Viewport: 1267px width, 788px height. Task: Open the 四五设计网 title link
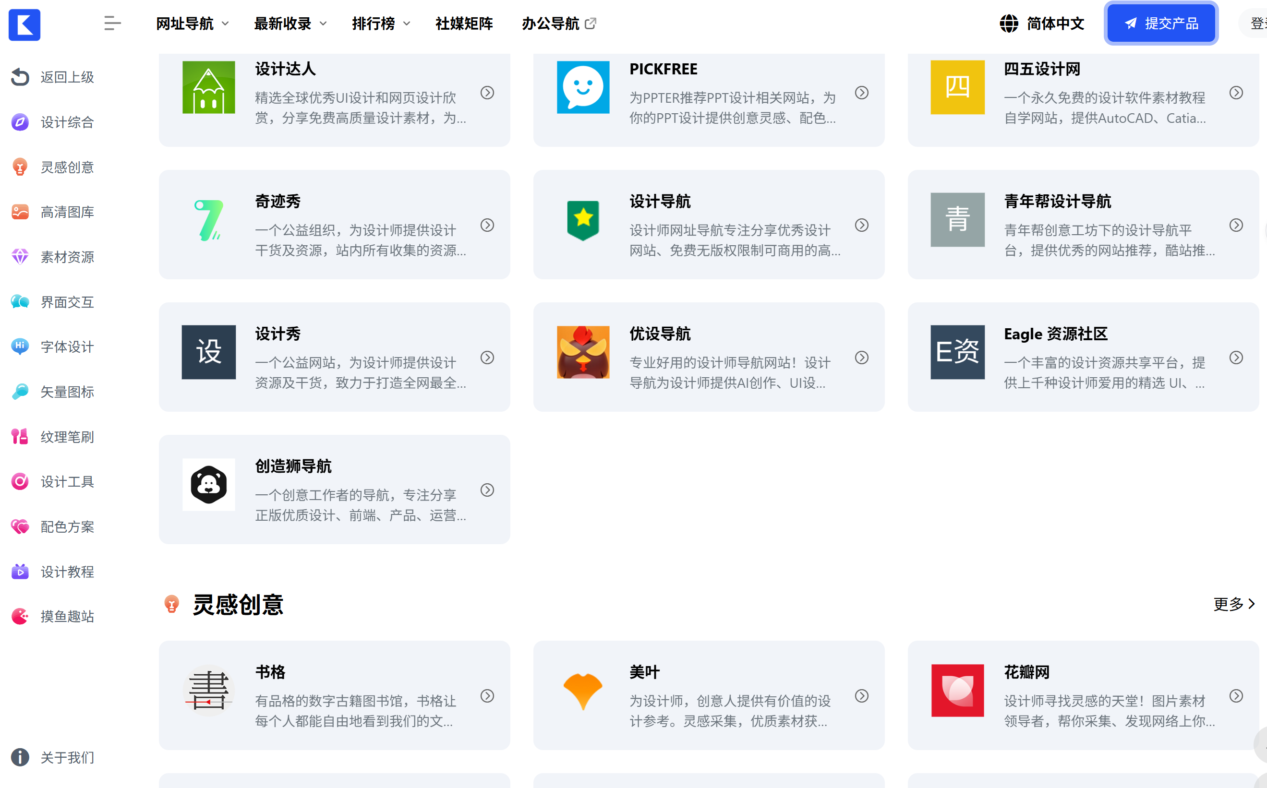1042,69
